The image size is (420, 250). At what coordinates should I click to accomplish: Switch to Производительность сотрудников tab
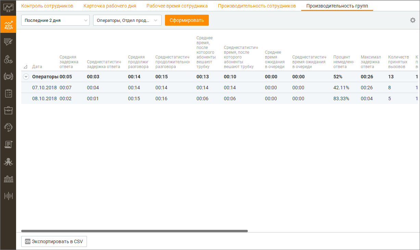tap(257, 6)
